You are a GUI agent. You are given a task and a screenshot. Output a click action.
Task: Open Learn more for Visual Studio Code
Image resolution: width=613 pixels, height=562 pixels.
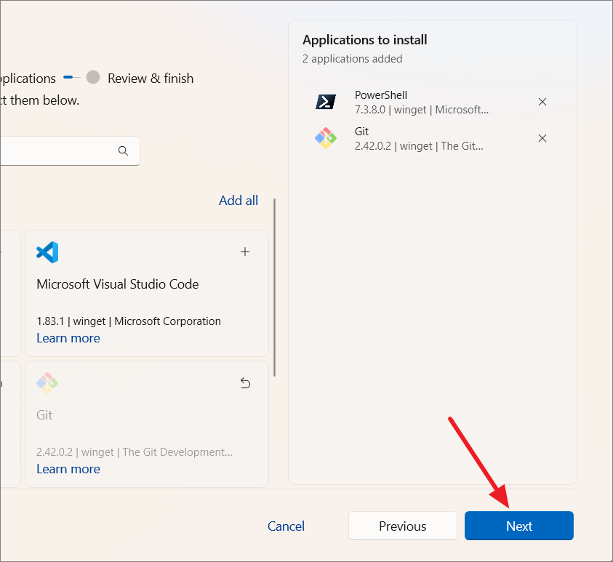click(x=68, y=338)
